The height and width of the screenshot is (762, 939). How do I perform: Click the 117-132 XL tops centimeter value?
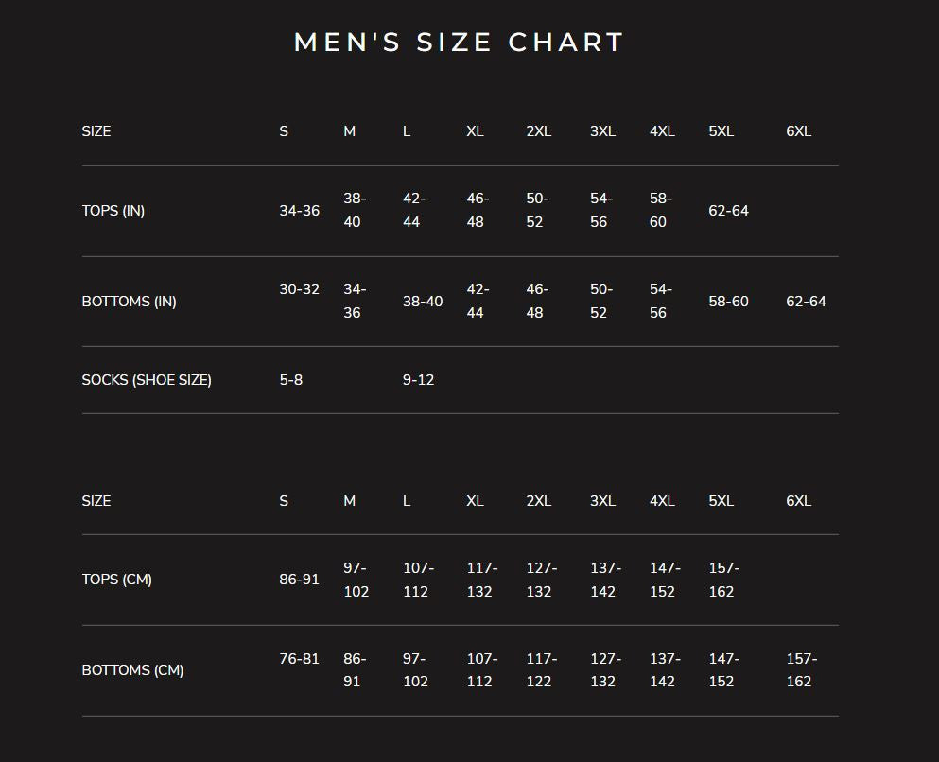click(x=482, y=580)
